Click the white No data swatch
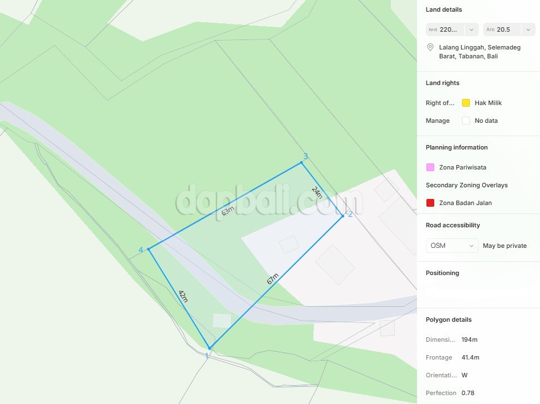 tap(465, 121)
